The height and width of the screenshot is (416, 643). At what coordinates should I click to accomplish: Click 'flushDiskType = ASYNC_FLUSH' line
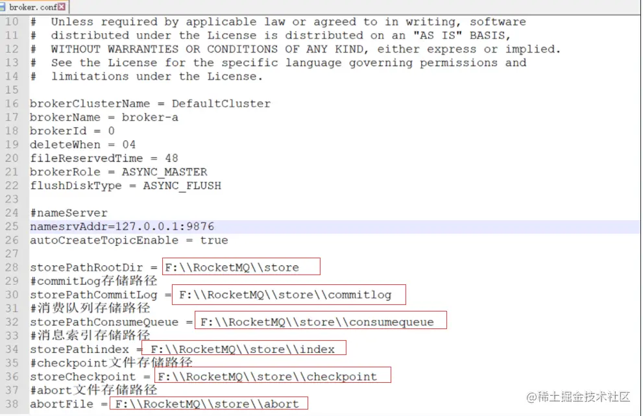(x=125, y=186)
